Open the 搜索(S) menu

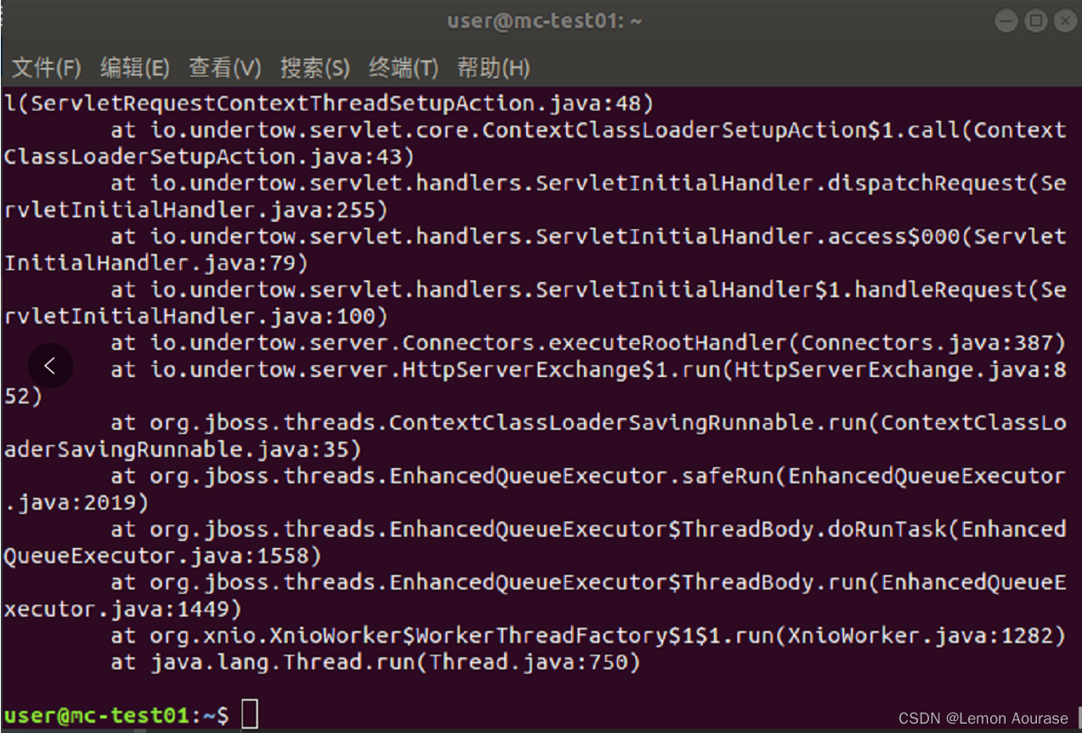315,68
